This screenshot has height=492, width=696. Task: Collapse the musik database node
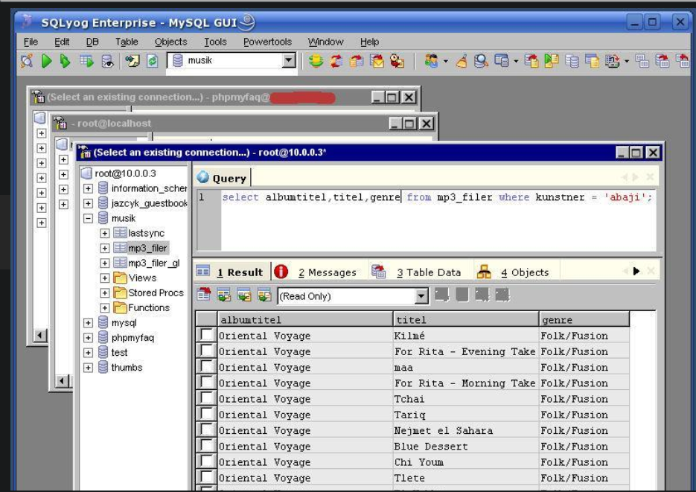coord(88,218)
